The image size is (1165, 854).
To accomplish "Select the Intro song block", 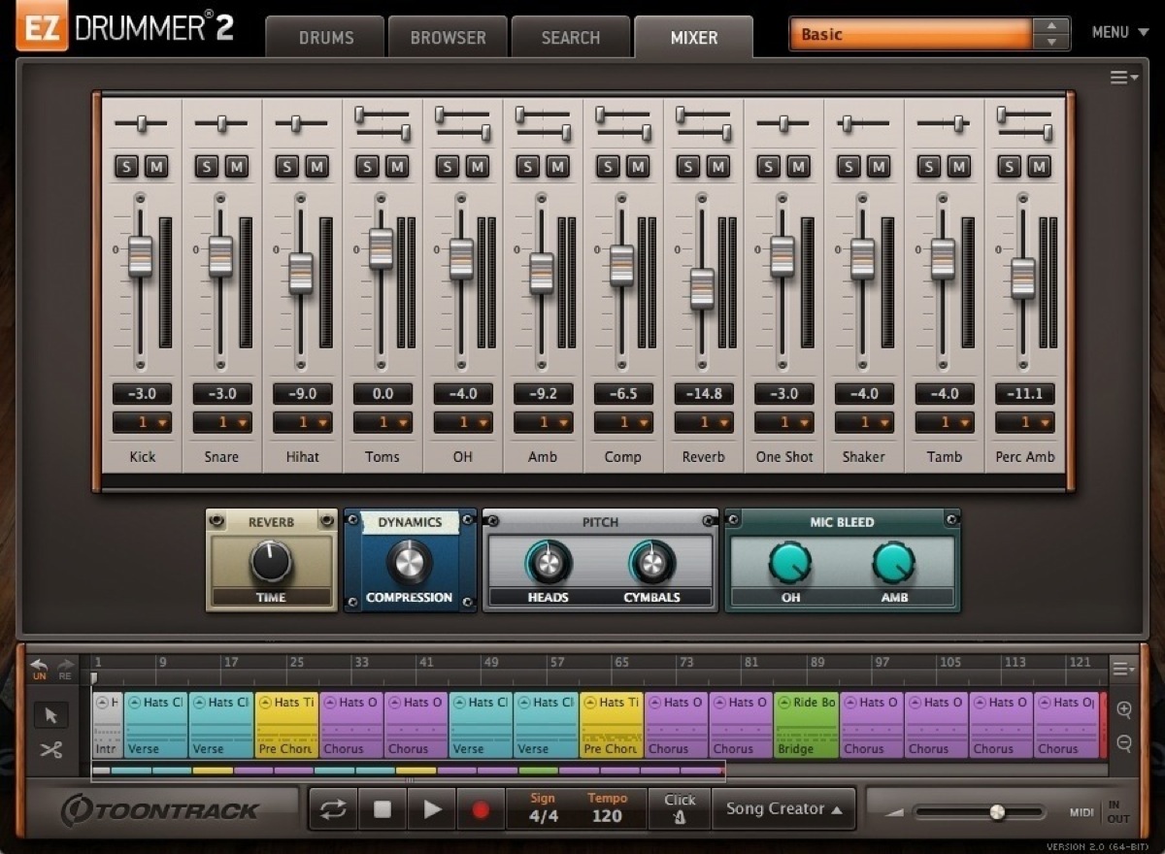I will click(x=108, y=725).
